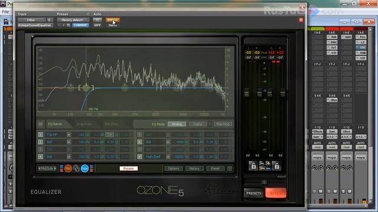
Task: Toggle the orange BYPASS button in header
Action: [112, 20]
